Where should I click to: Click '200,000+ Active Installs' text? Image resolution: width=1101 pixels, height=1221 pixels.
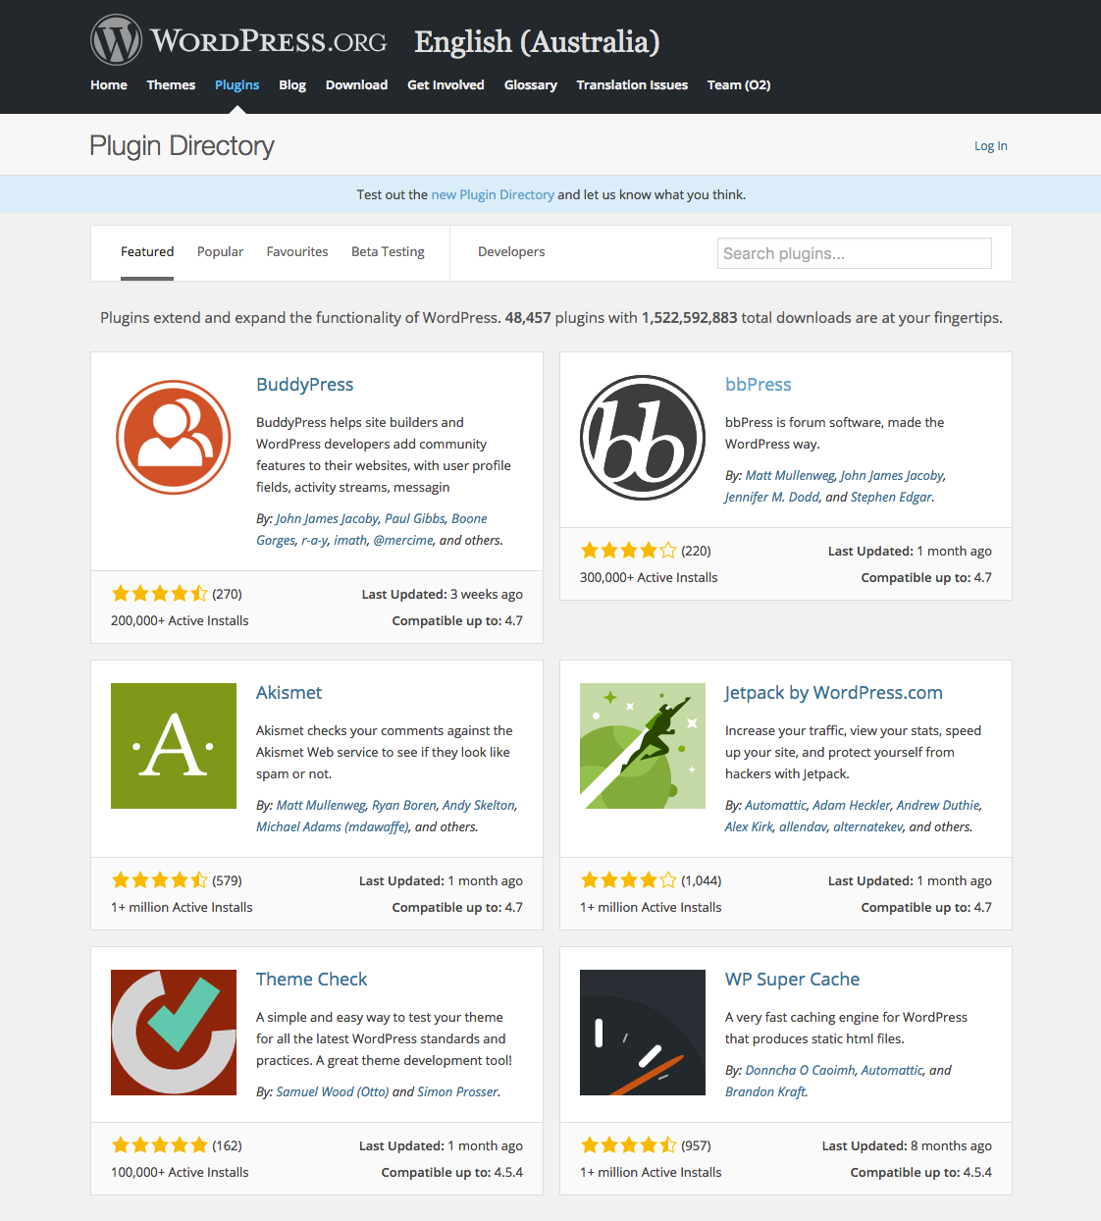click(180, 621)
